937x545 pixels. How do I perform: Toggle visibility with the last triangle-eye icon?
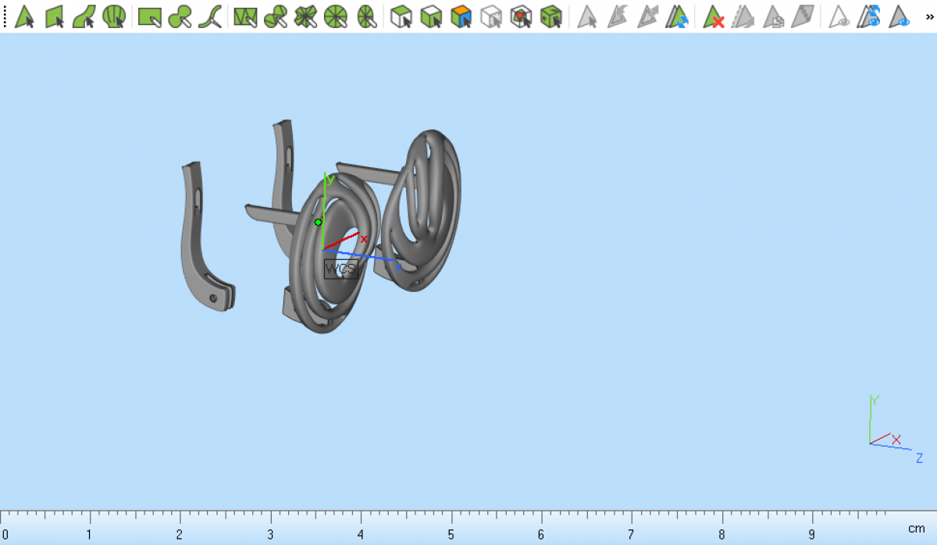(900, 16)
